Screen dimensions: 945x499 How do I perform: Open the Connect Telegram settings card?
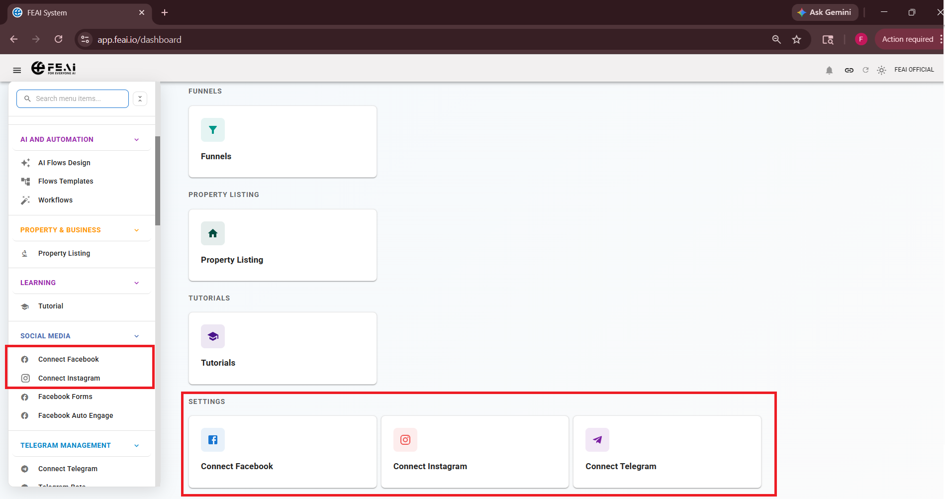(x=667, y=452)
